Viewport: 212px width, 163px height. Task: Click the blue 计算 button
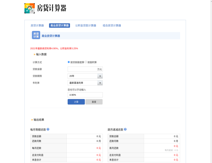pyautogui.click(x=76, y=102)
